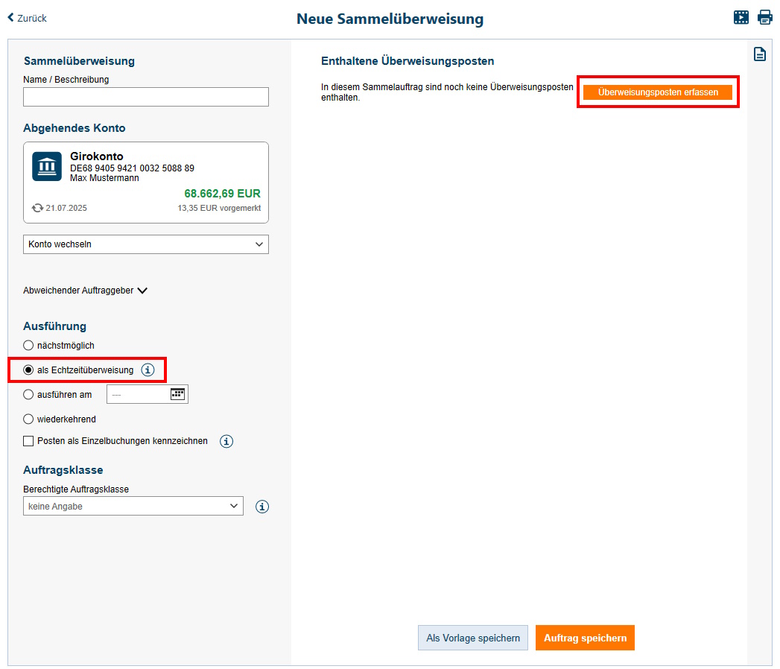This screenshot has width=780, height=669.
Task: Click info icon beside Auftragsklasse dropdown
Action: [x=262, y=507]
